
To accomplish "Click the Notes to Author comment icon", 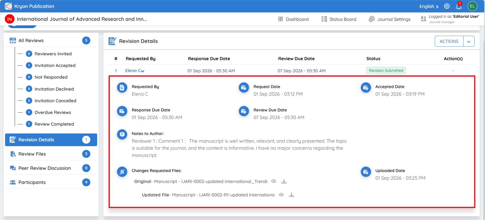I will coord(122,134).
